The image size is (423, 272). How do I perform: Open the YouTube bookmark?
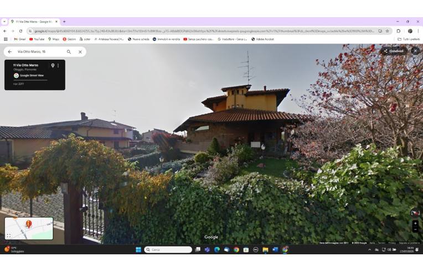click(x=37, y=39)
